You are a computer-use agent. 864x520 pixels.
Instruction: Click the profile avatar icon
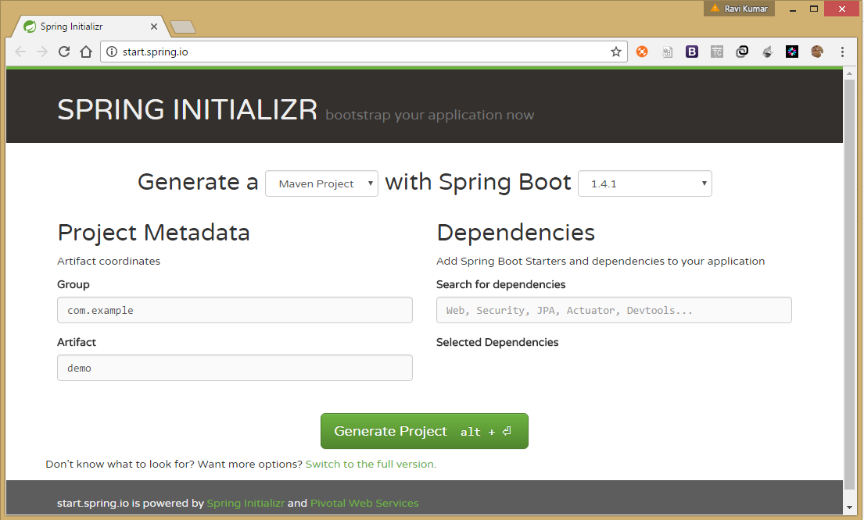(817, 52)
